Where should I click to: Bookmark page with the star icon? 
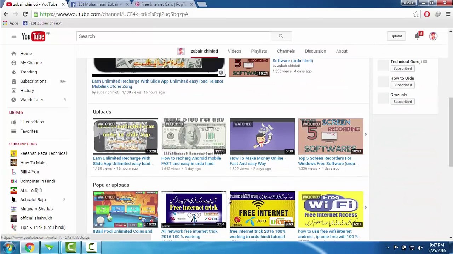coord(416,14)
